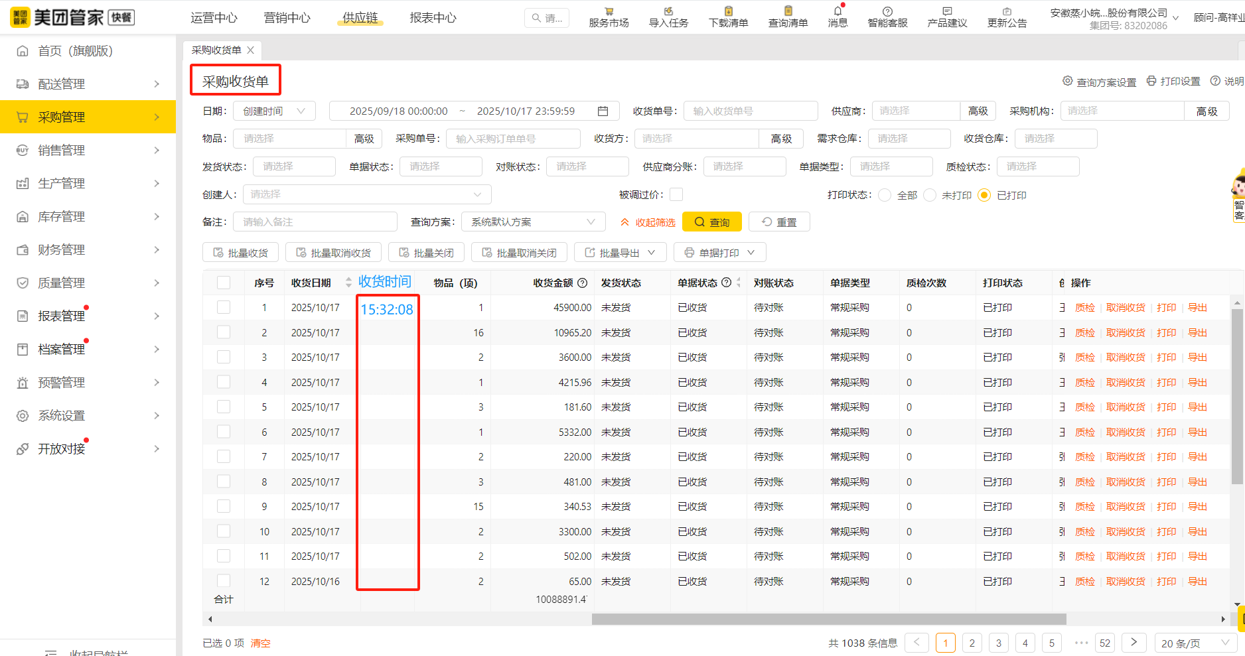Click the 清空 clear selection link
The image size is (1245, 656).
(260, 642)
